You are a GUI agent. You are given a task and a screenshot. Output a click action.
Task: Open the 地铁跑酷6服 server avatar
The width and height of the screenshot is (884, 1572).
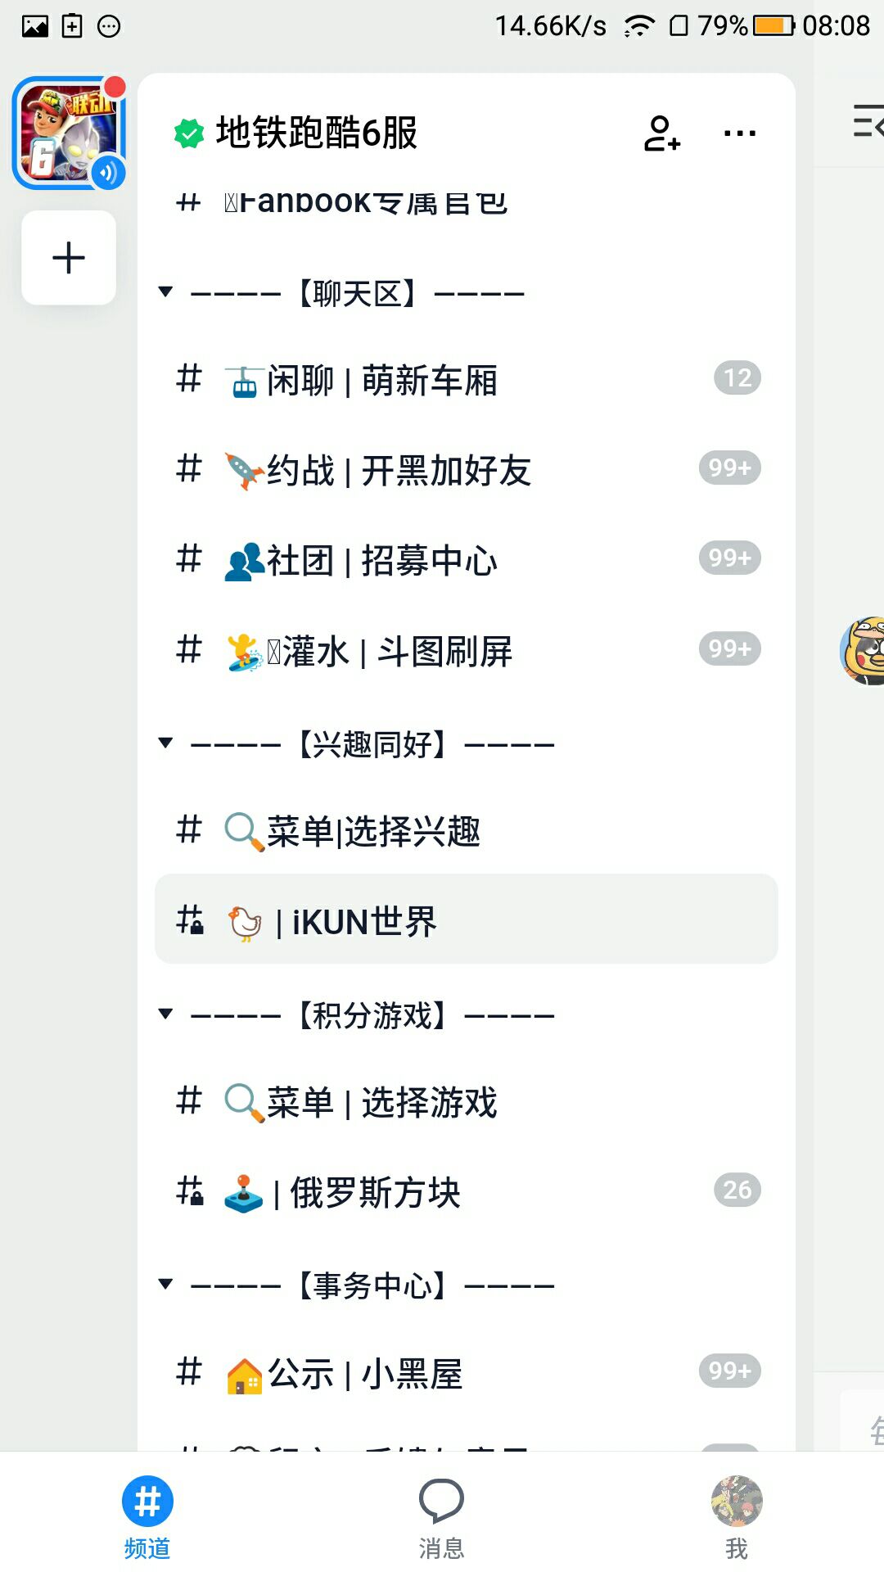pos(69,133)
